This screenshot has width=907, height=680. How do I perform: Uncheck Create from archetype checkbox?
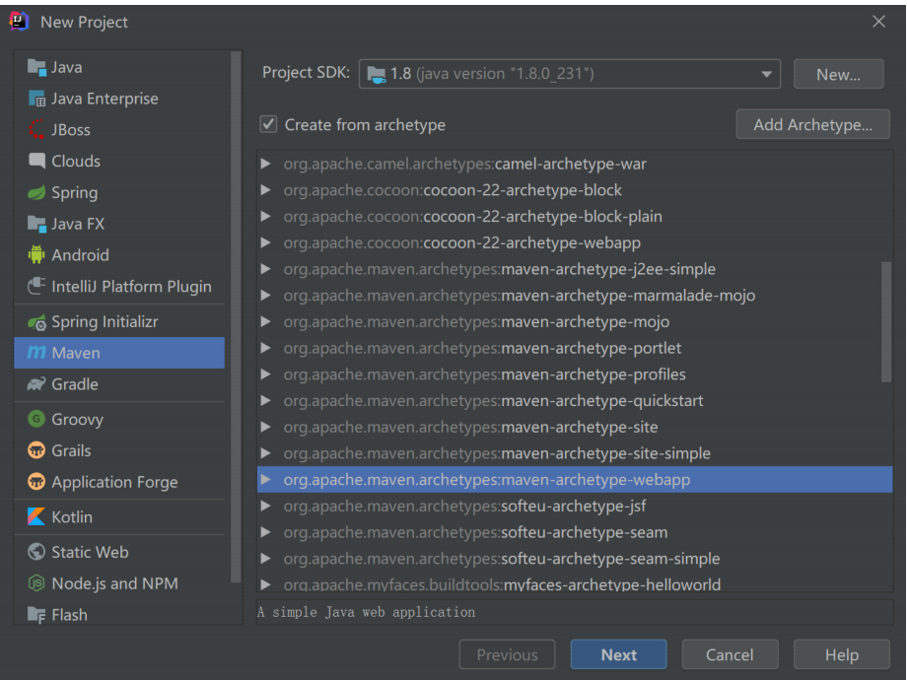pyautogui.click(x=268, y=124)
